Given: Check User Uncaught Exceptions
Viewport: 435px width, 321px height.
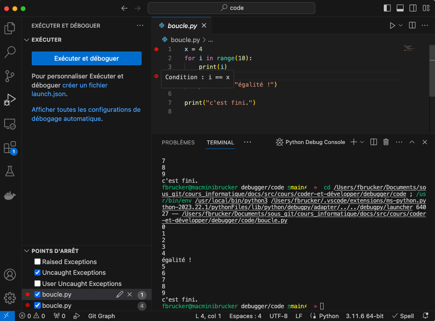Looking at the screenshot, I should [37, 283].
